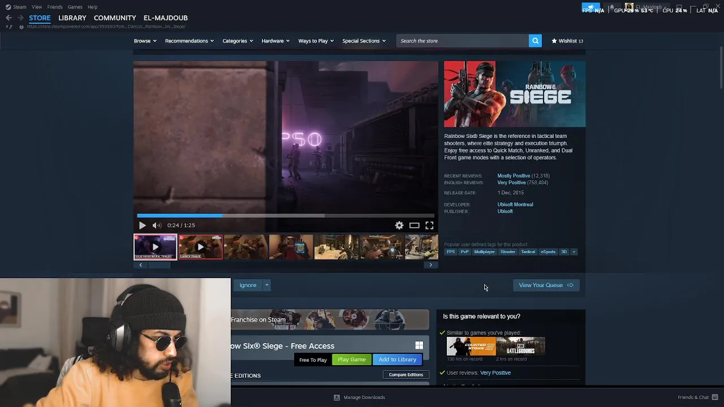This screenshot has height=407, width=724.
Task: Click the address bar lock icon
Action: [x=21, y=27]
